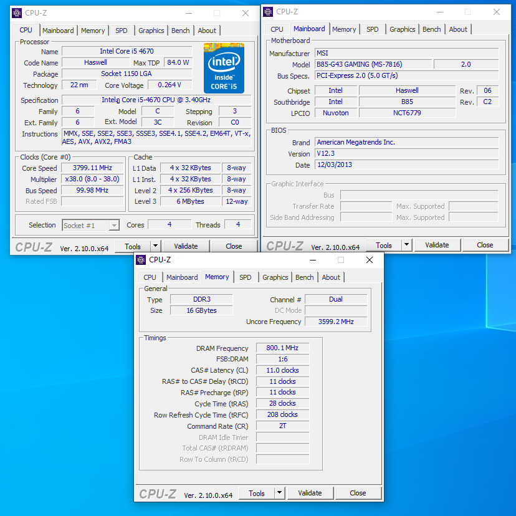Select Bench tab in the Mainboard window
516x516 pixels.
tap(432, 29)
